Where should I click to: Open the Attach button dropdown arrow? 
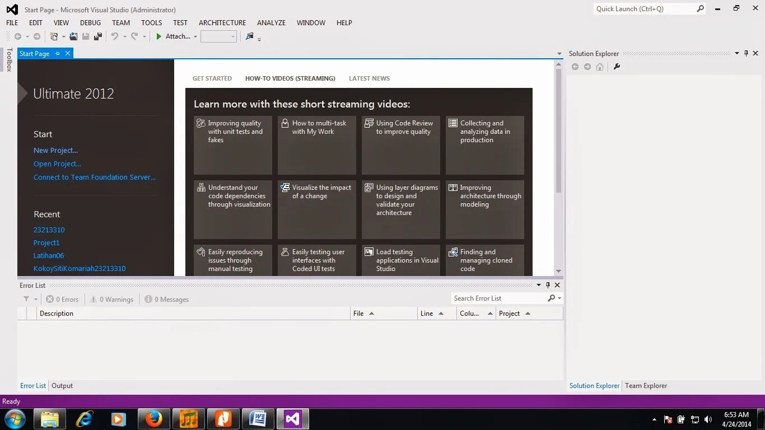click(195, 37)
